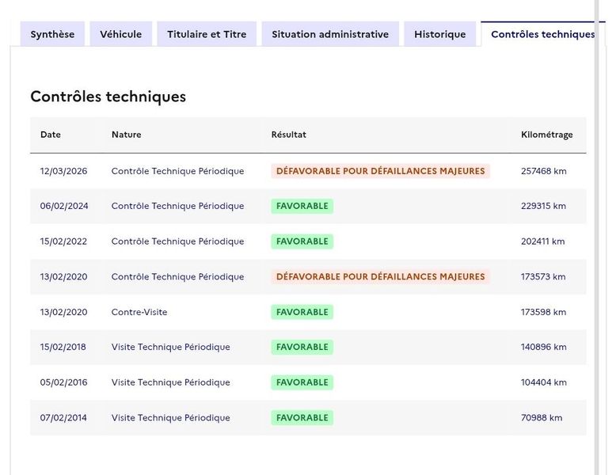Viewport: 616px width, 475px height.
Task: Go to the Historique tab
Action: [439, 34]
